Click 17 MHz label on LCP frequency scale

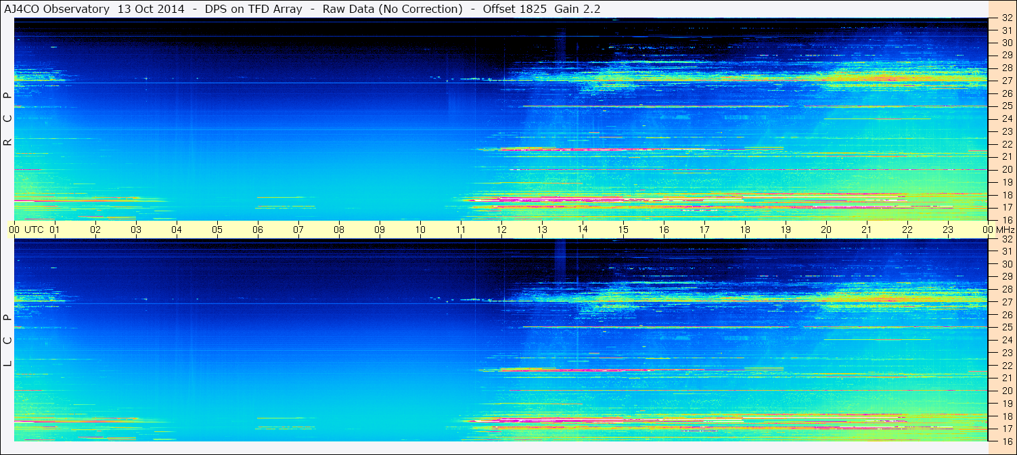click(x=1006, y=429)
